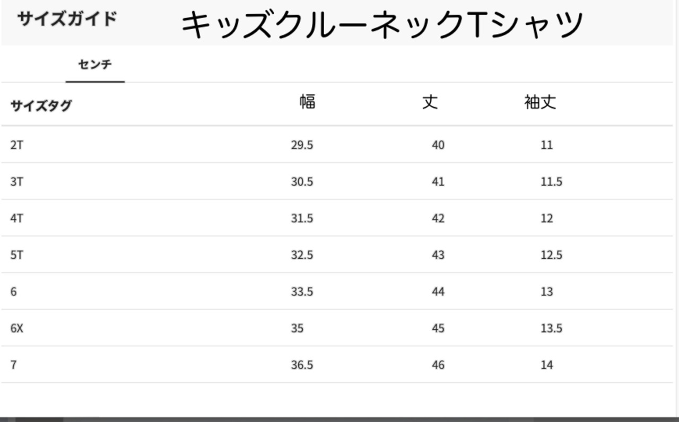Click the 46 length value
This screenshot has height=422, width=679.
point(438,365)
